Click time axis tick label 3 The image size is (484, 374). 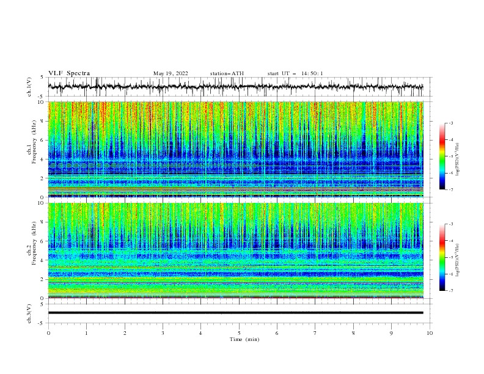163,333
